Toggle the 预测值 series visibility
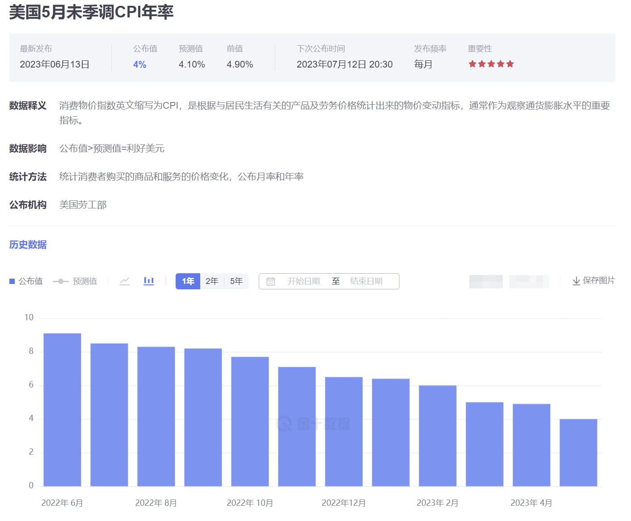631x521 pixels. click(x=76, y=281)
